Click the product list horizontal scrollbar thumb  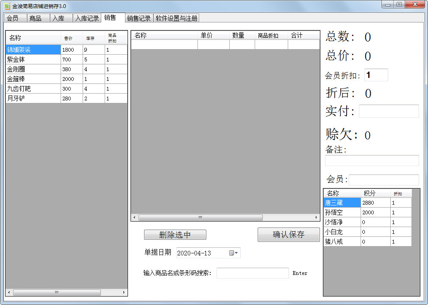click(57, 292)
